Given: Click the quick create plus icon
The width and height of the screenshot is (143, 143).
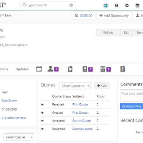Looking at the screenshot, I should [x=127, y=5].
